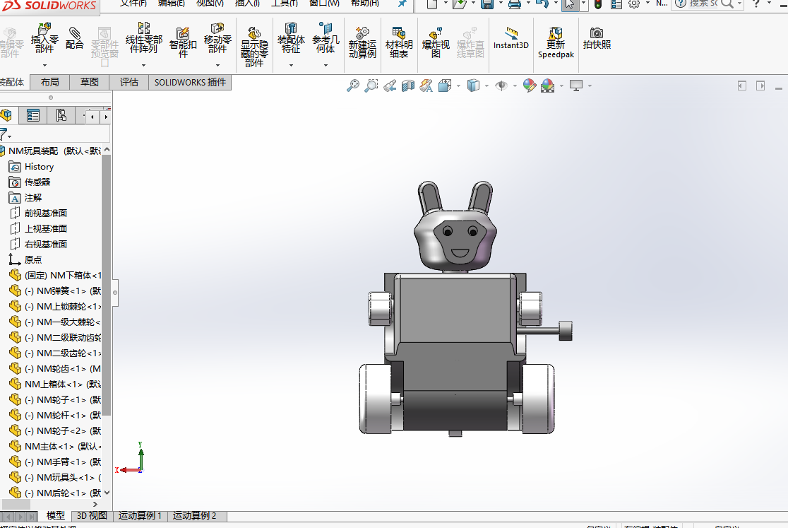
Task: Click Update Speedpak (更新) icon
Action: [556, 42]
